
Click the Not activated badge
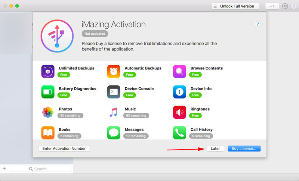95,34
